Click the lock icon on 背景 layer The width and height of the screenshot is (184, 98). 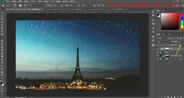181,59
